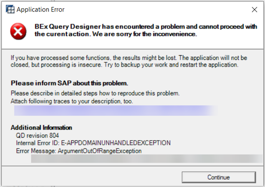Click the Please inform SAP heading
Screen dimensions: 265x187
pyautogui.click(x=70, y=83)
